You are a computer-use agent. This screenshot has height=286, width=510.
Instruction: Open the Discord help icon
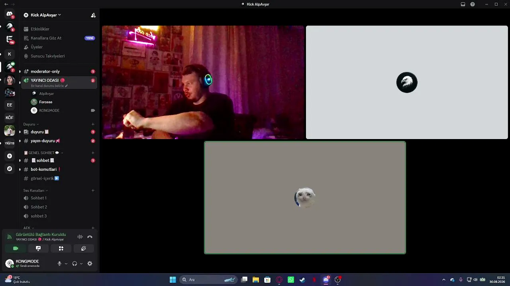coord(473,4)
